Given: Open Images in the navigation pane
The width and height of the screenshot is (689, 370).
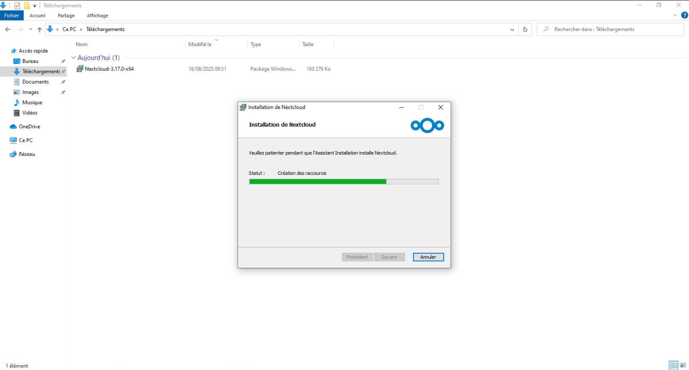Looking at the screenshot, I should coord(30,92).
